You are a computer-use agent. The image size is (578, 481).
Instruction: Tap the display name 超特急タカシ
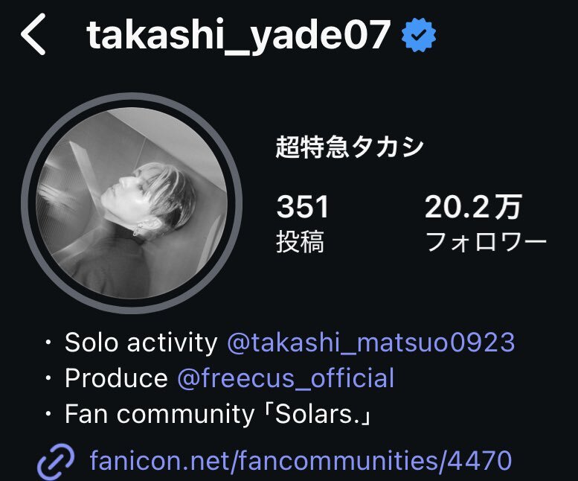[x=350, y=147]
